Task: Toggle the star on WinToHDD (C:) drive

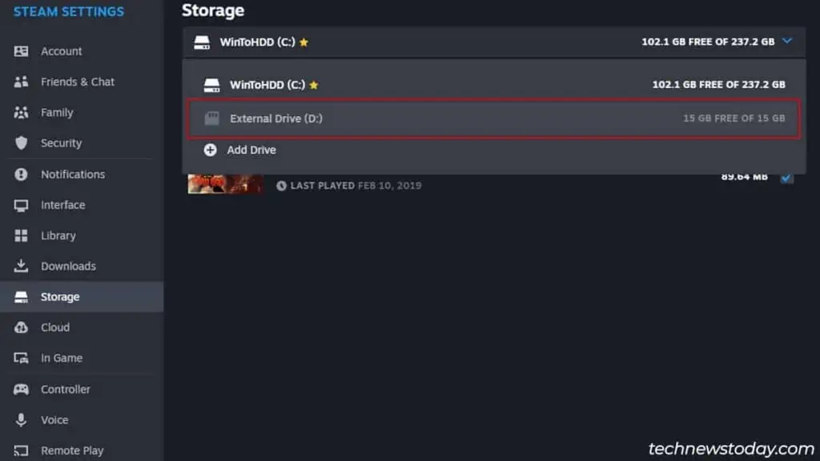Action: point(303,42)
